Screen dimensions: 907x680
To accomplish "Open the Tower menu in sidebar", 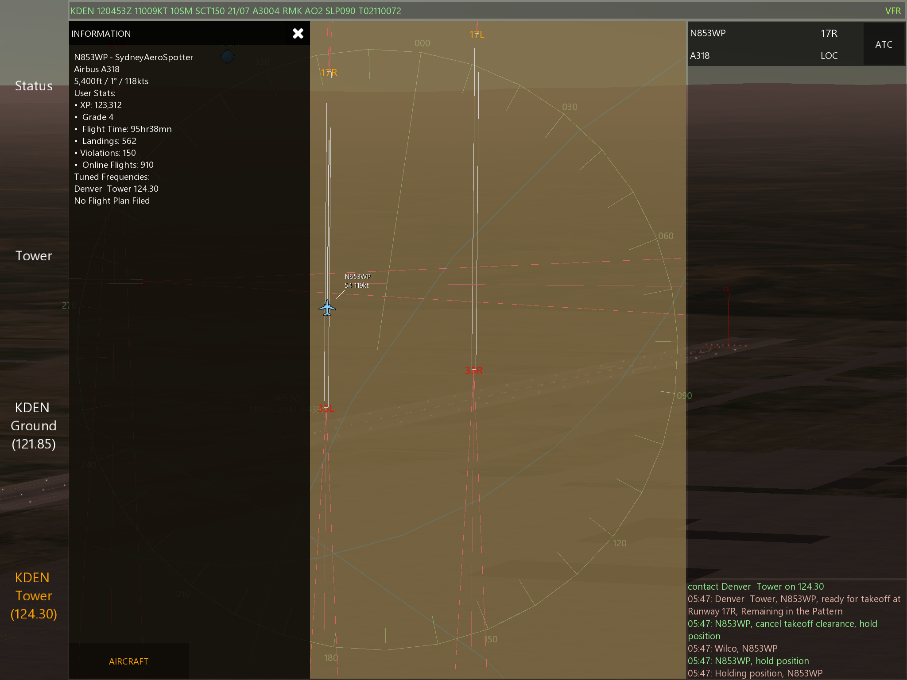I will pos(34,256).
